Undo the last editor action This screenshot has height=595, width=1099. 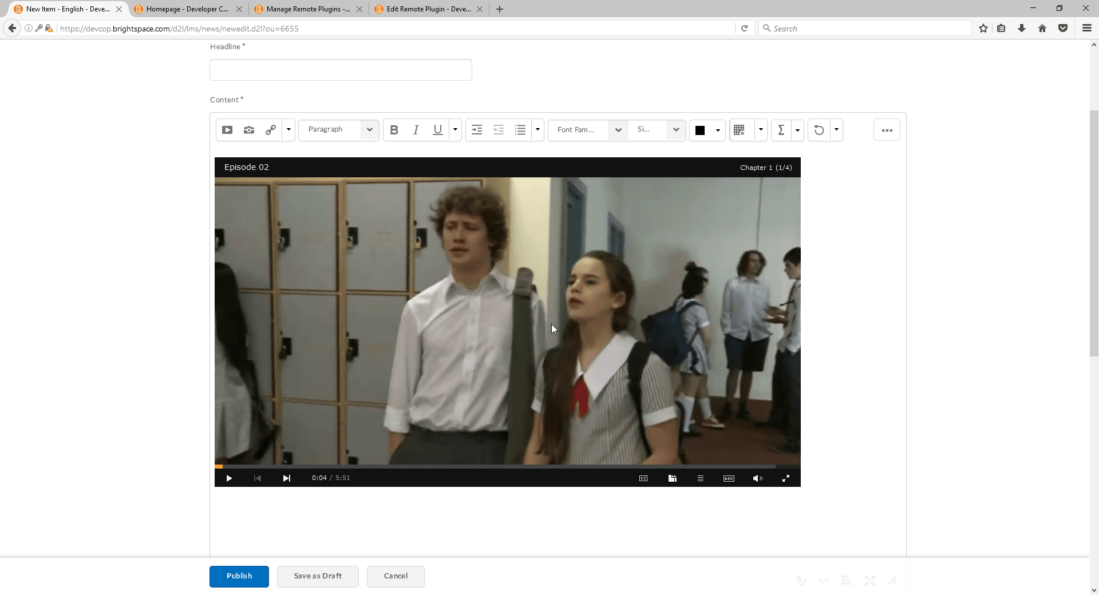(818, 130)
